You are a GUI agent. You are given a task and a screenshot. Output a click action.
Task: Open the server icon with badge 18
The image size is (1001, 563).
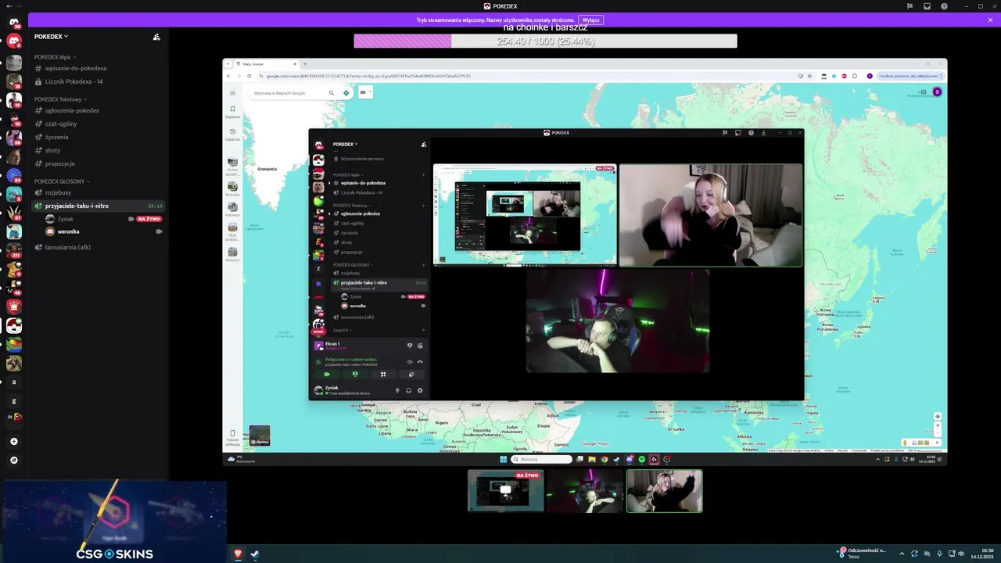[14, 81]
